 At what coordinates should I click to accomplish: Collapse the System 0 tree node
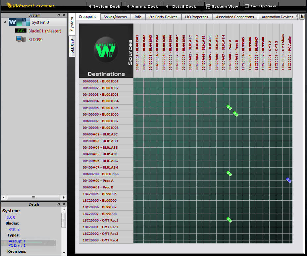5,22
